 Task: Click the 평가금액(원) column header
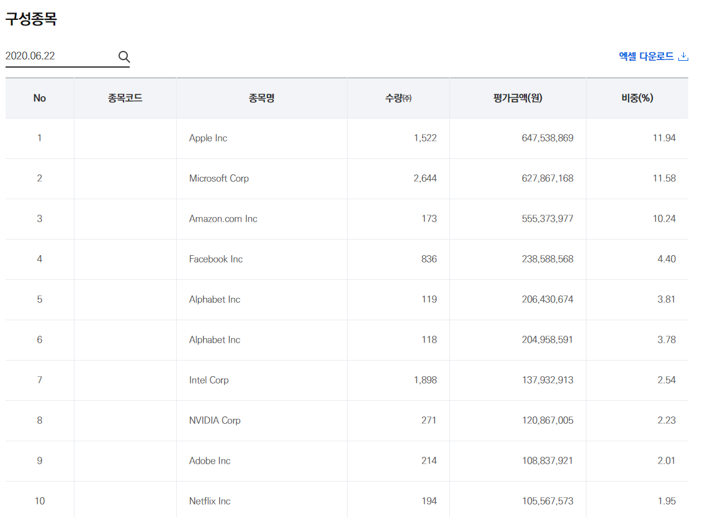point(518,98)
